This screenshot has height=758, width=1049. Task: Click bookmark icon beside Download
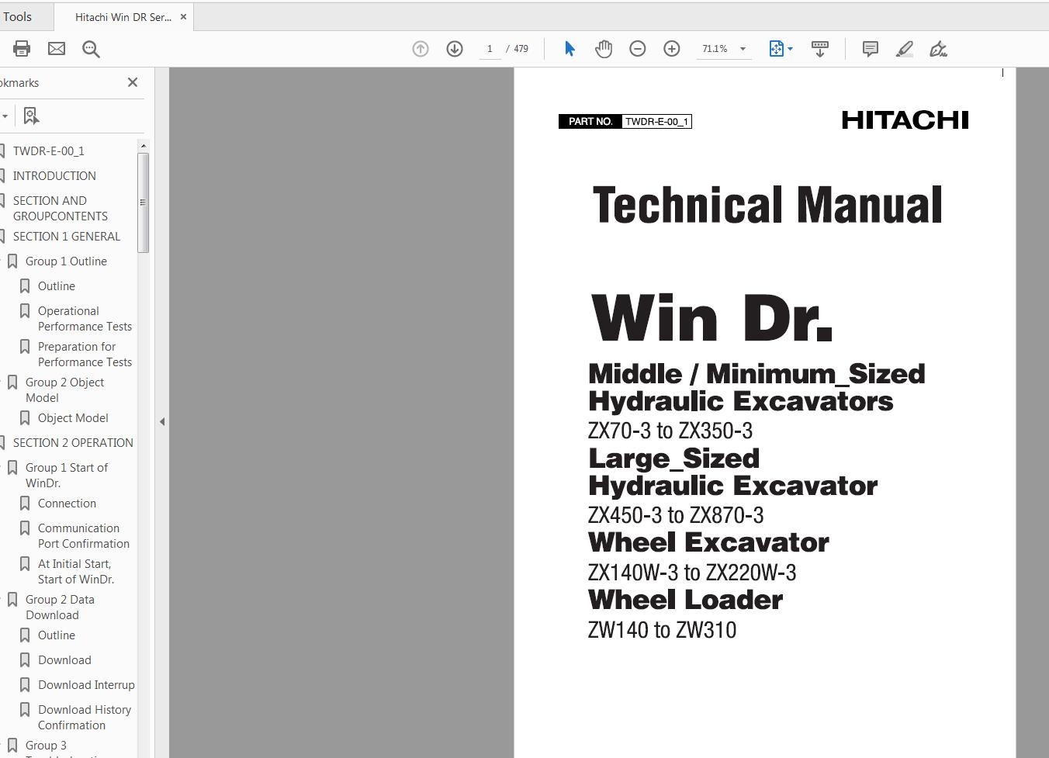25,660
